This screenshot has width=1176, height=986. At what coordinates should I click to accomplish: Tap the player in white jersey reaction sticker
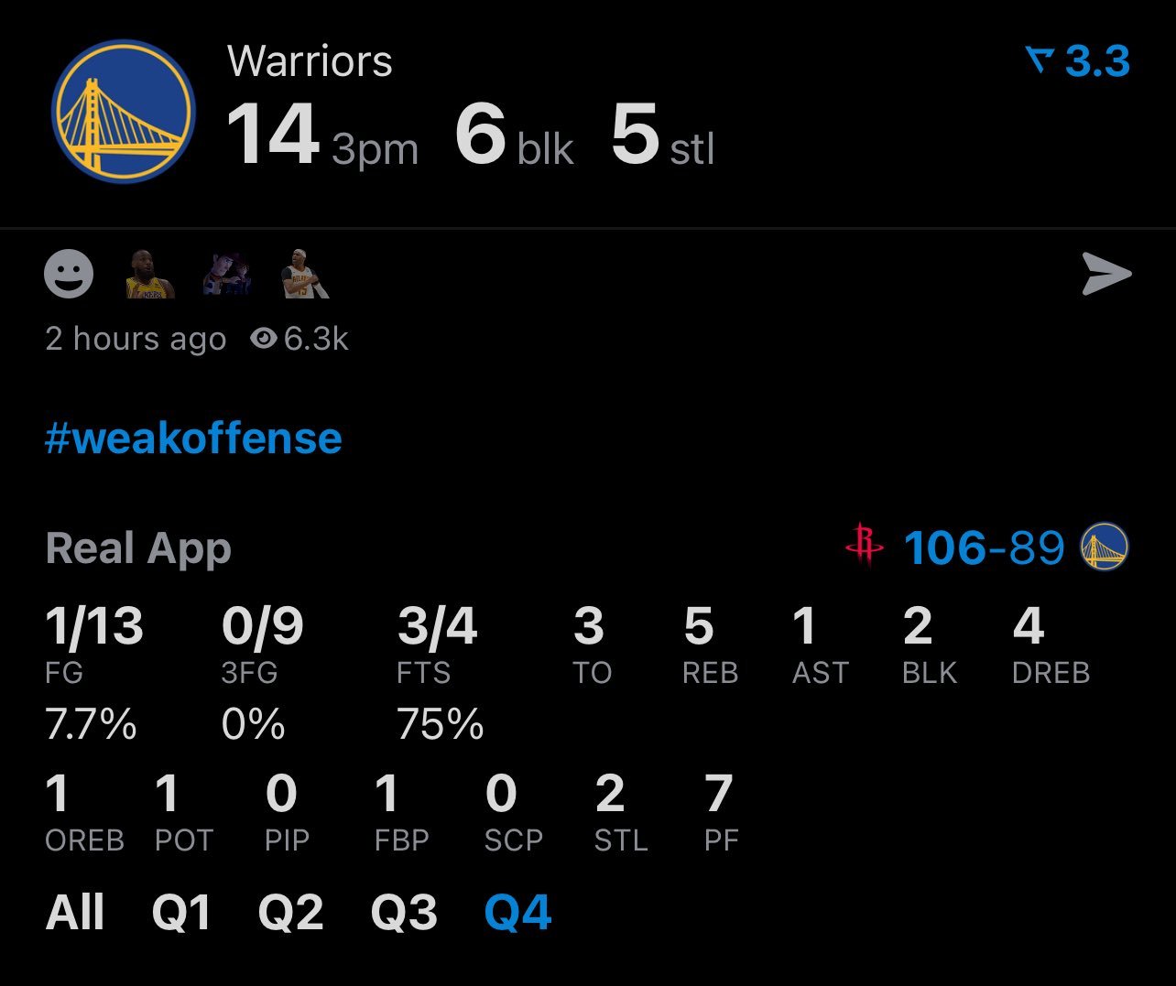click(x=306, y=274)
